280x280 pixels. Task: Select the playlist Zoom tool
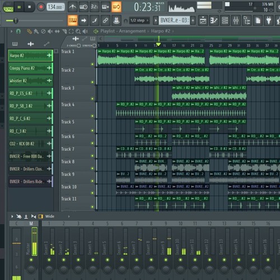[78, 31]
